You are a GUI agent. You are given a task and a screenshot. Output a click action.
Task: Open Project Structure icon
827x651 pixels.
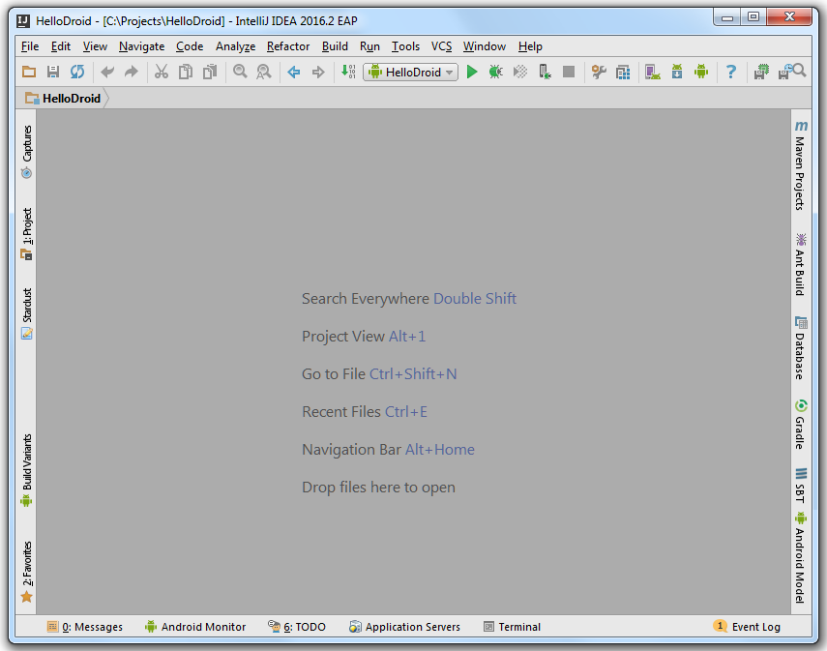pyautogui.click(x=623, y=72)
